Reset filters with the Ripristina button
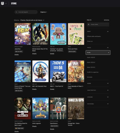 pyautogui.click(x=106, y=20)
